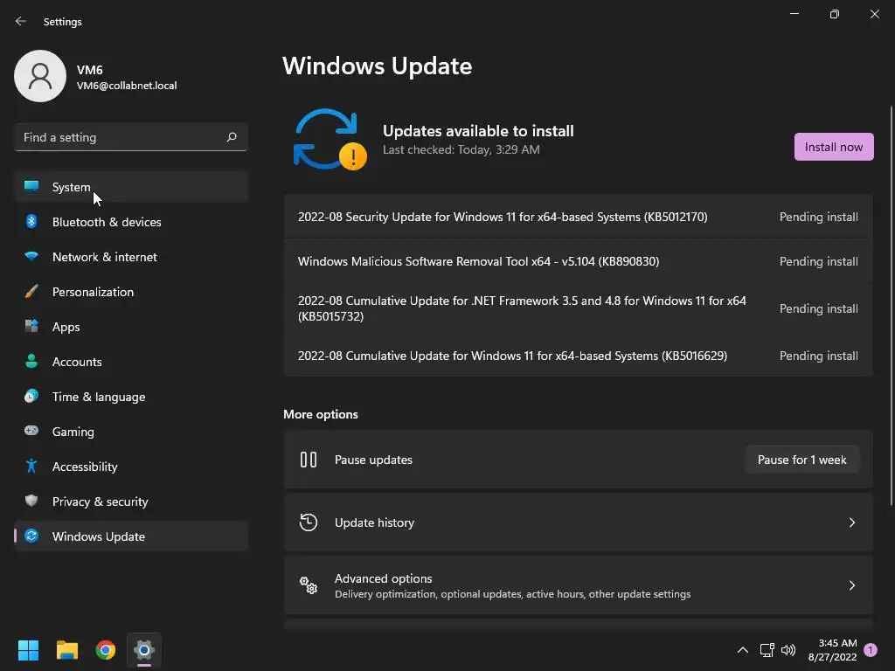Click the Gaming controller icon

coord(31,431)
